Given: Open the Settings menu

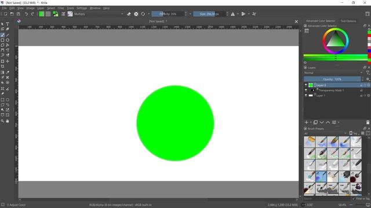Looking at the screenshot, I should click(82, 8).
